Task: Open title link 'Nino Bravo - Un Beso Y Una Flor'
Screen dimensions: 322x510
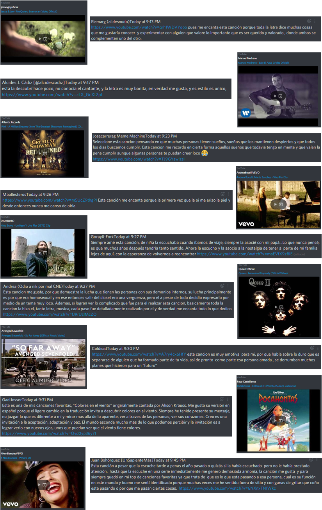Action: (26, 225)
